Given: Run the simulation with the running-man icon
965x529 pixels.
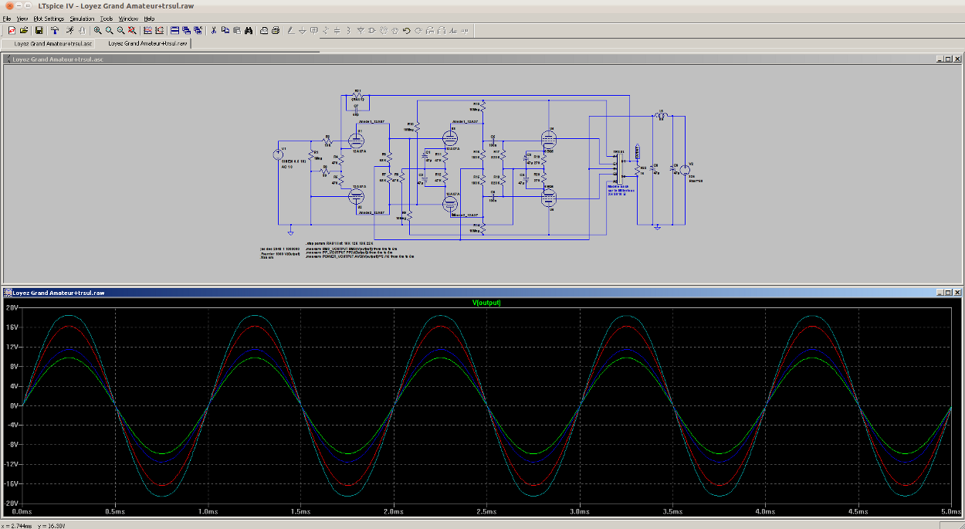Looking at the screenshot, I should (69, 30).
